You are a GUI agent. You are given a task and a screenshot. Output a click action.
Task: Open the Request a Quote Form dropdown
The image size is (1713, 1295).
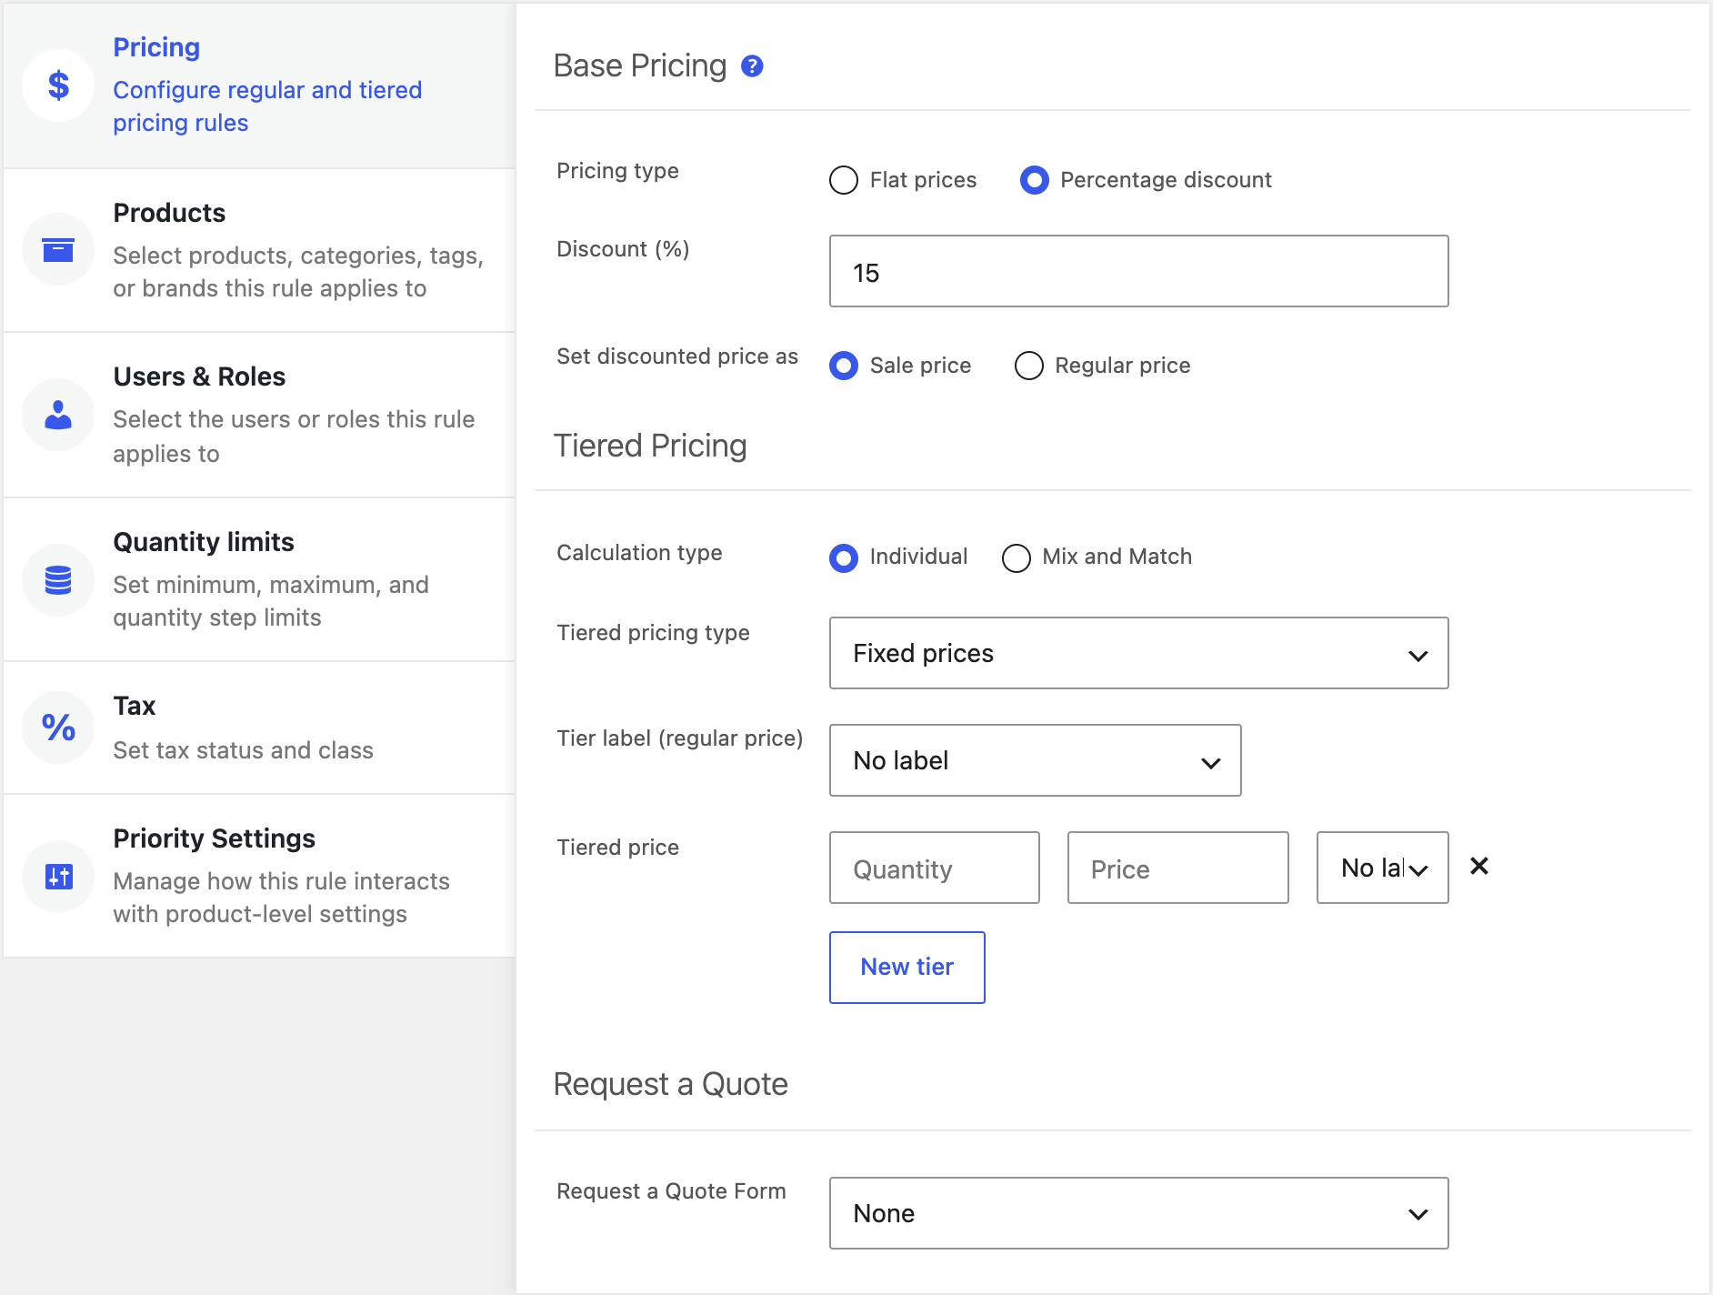pos(1138,1213)
